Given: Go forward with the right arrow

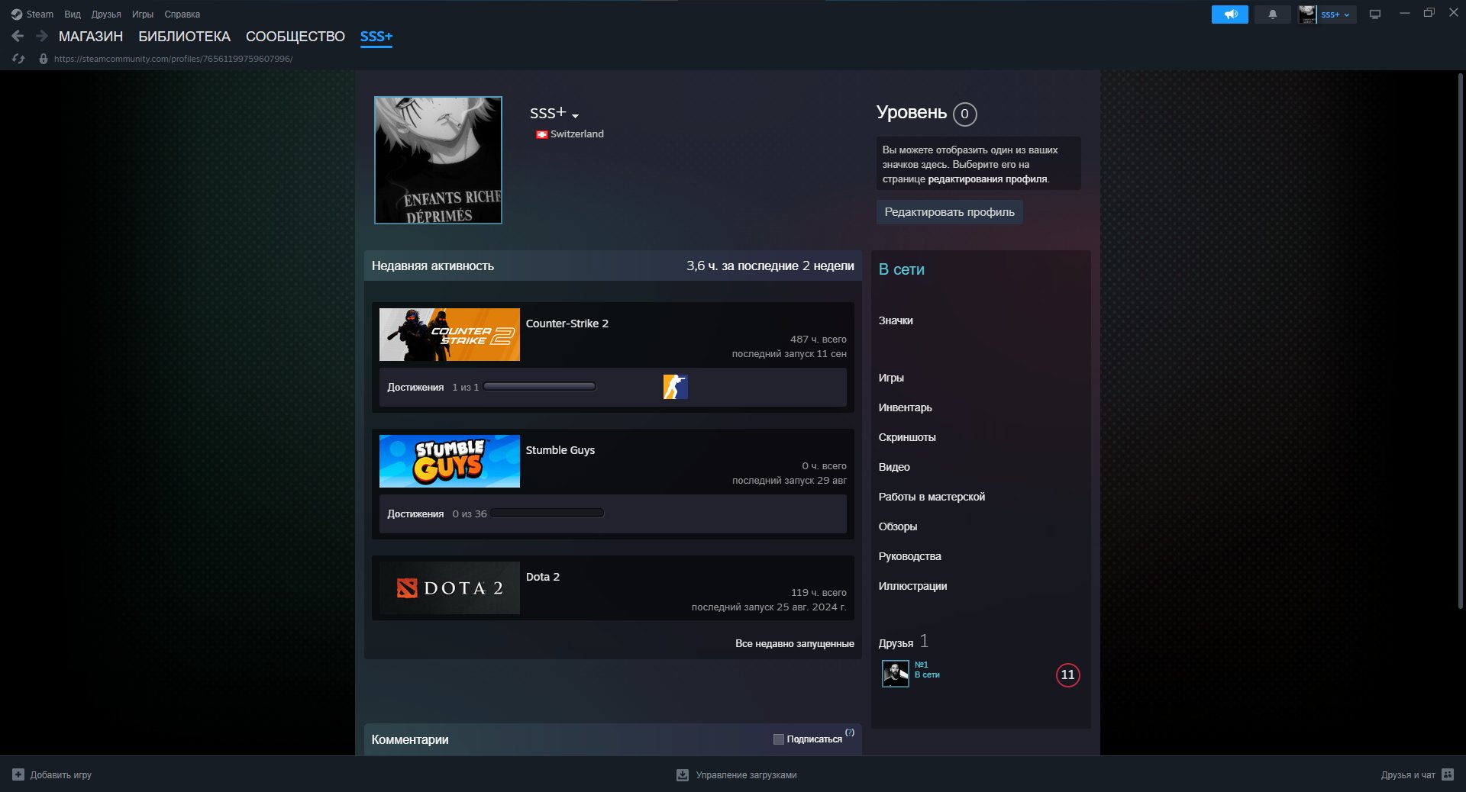Looking at the screenshot, I should click(x=42, y=36).
